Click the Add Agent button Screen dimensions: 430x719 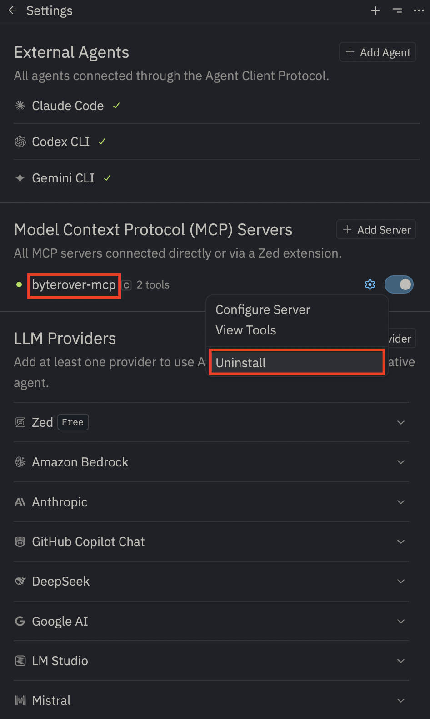pos(377,52)
